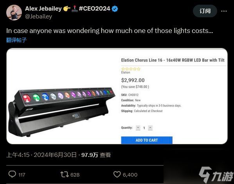This screenshot has height=184, width=234.
Task: Like the post with heart icon
Action: coord(117,175)
